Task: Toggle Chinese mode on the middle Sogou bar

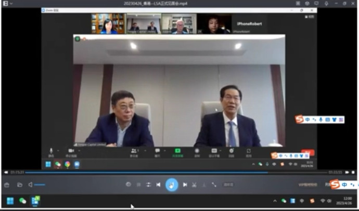Action: tap(307, 120)
